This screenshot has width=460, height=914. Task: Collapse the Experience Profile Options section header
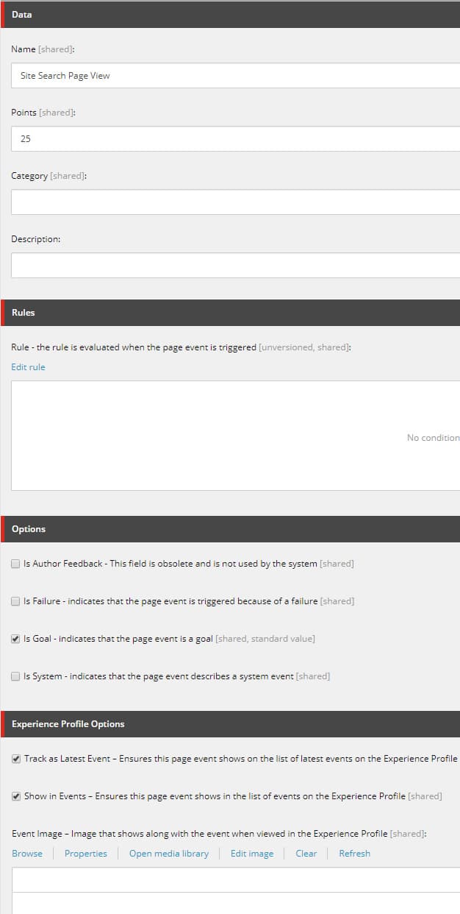pos(230,724)
